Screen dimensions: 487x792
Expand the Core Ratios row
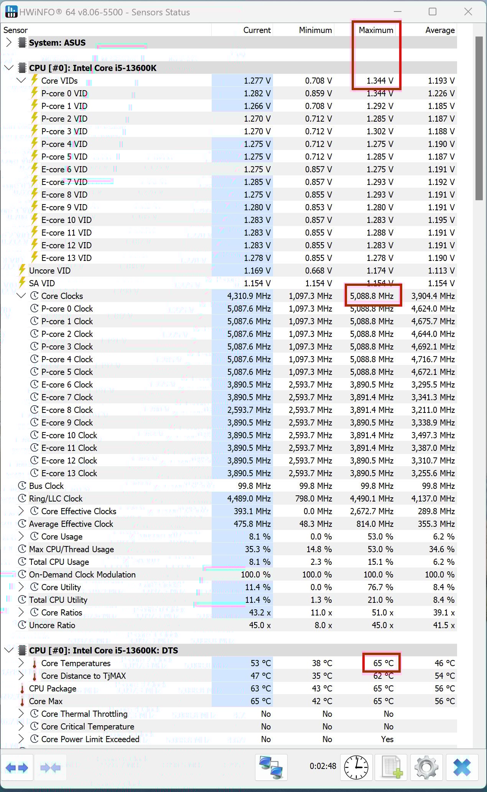(x=21, y=612)
